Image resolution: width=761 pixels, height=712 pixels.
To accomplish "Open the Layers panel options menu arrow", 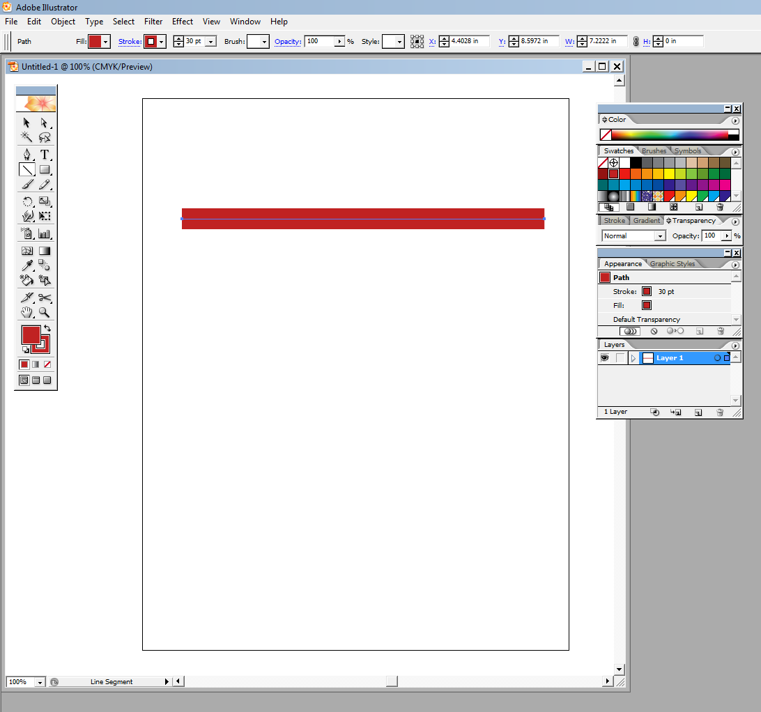I will coord(735,346).
